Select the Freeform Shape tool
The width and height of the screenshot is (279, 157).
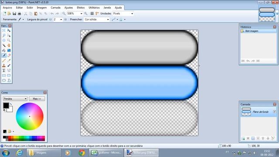[x=9, y=80]
